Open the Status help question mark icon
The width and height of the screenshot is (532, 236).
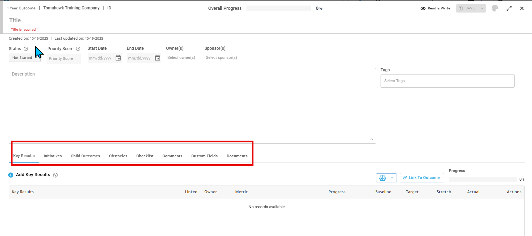(x=26, y=49)
